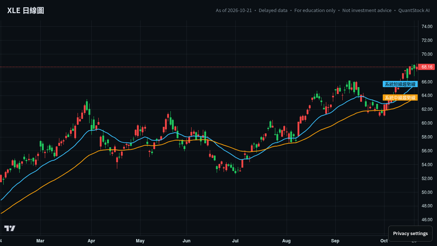The width and height of the screenshot is (437, 246).
Task: Click the TradingView logo icon
Action: point(10,228)
